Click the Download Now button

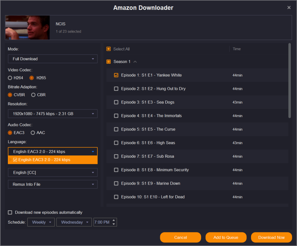tap(271, 237)
